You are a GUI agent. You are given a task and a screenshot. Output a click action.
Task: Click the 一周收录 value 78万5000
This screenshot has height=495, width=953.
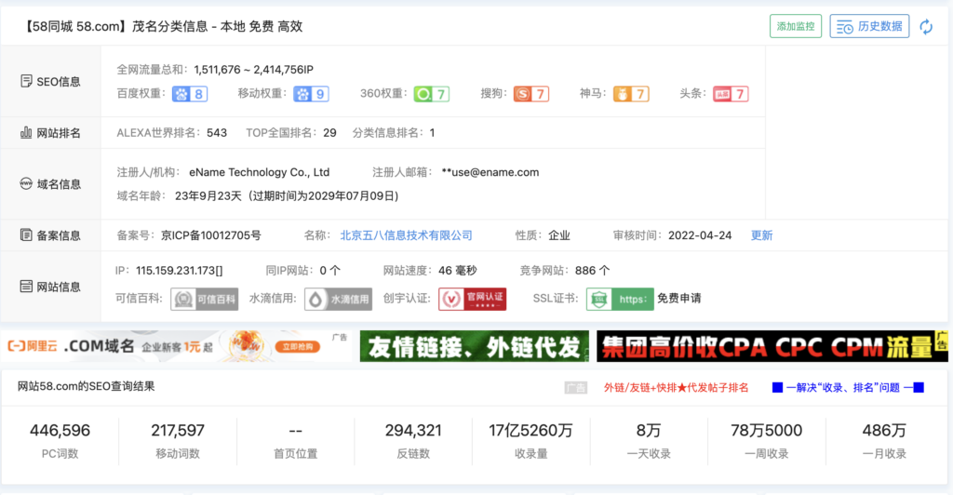[767, 431]
